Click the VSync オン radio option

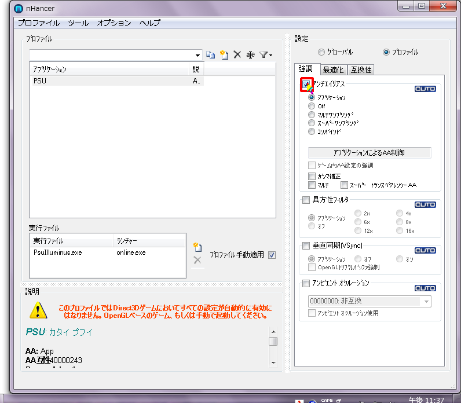point(400,259)
